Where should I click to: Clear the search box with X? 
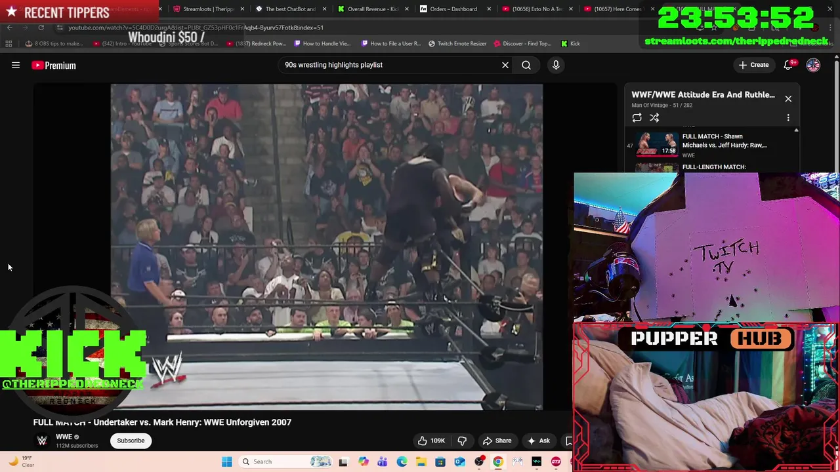coord(505,65)
